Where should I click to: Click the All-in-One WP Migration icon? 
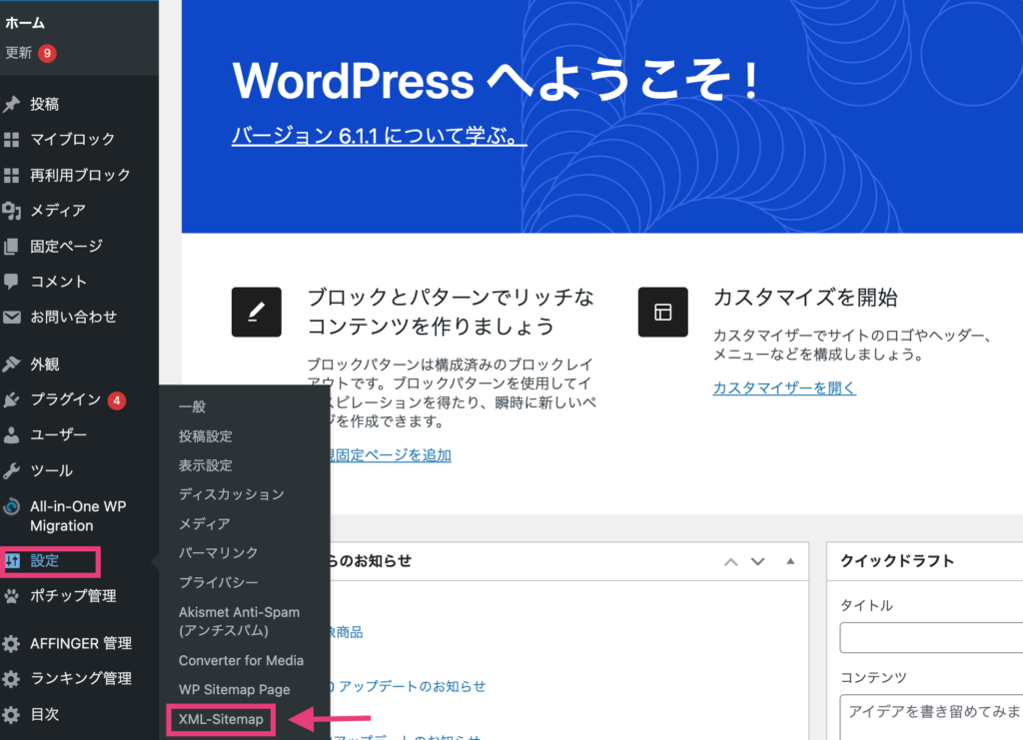point(11,506)
